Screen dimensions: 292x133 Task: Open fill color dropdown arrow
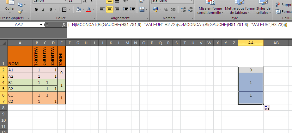[83, 9]
